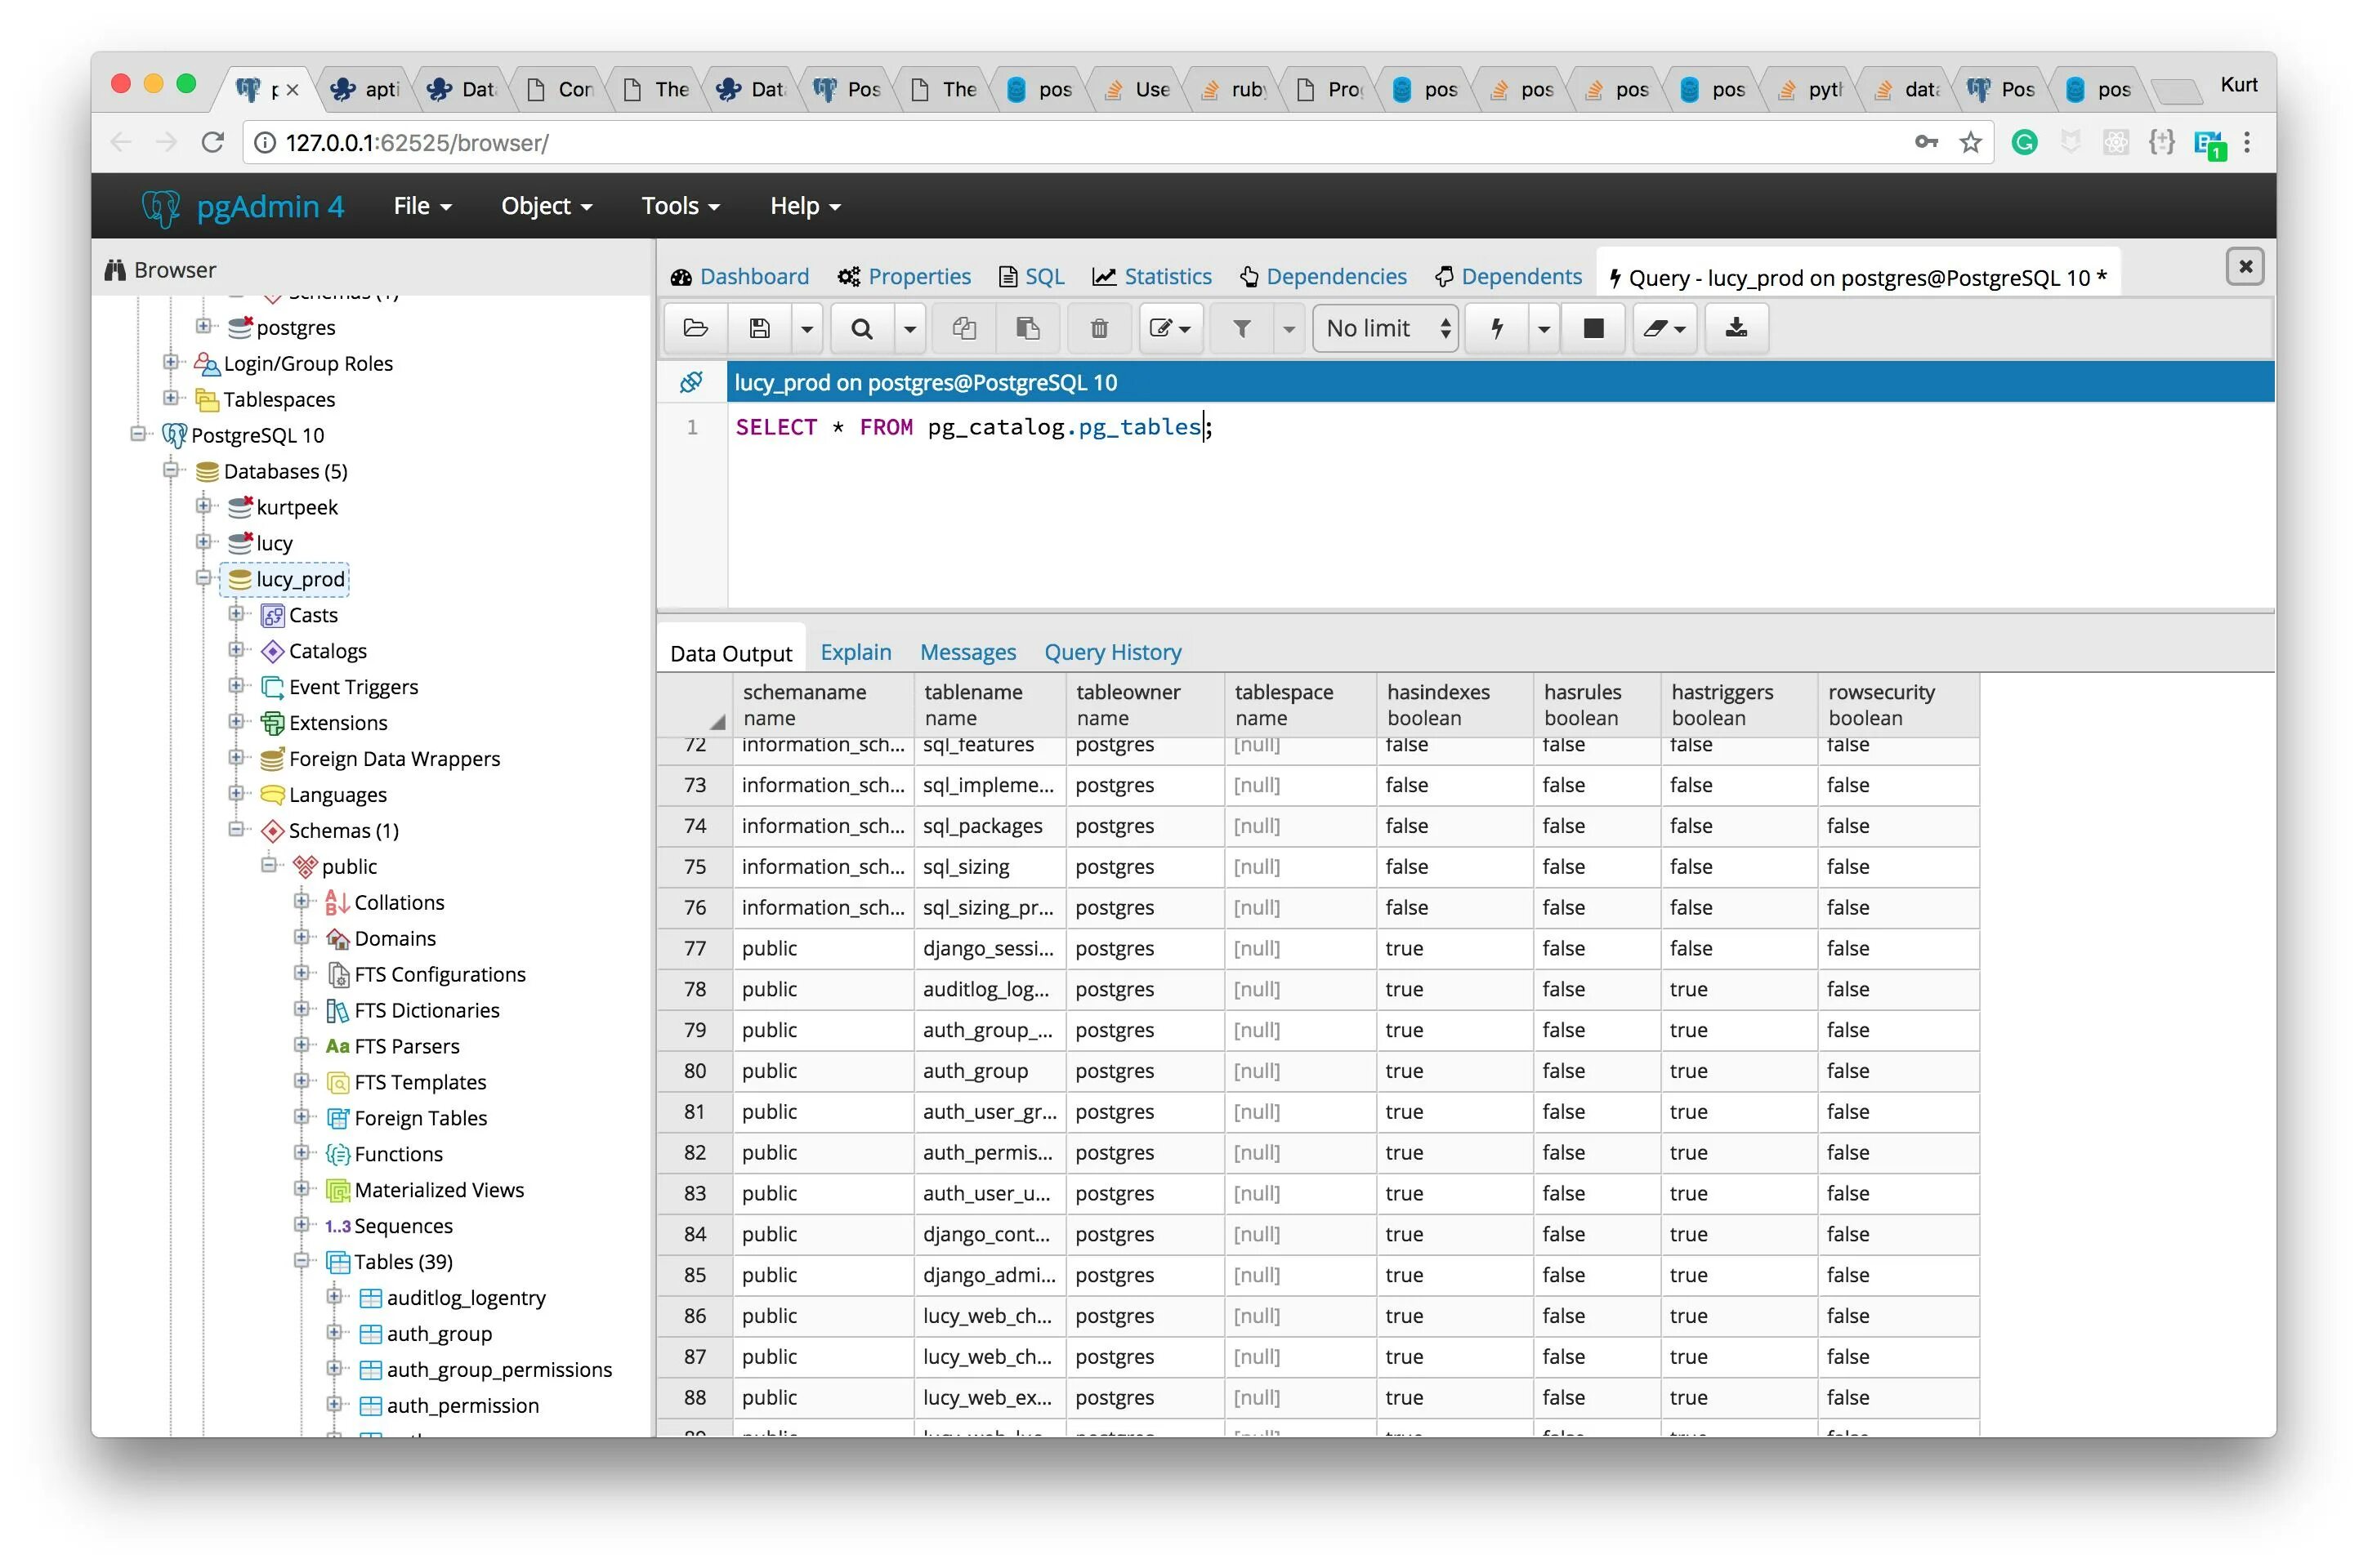Click the Execute query lightning icon
Screen dimensions: 2368x1568
[x=1498, y=328]
